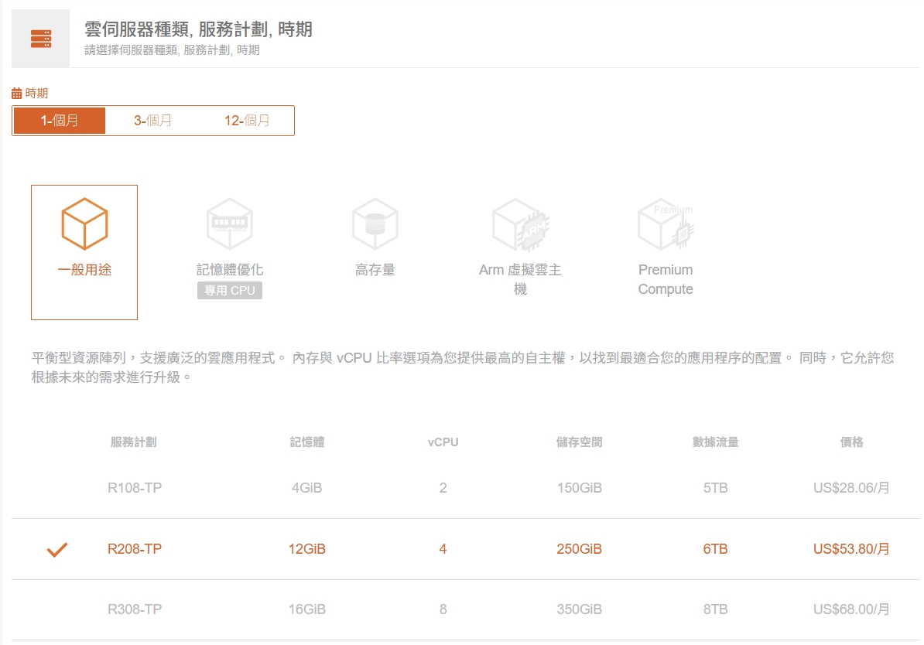The height and width of the screenshot is (645, 924).
Task: Click the orange server stack icon
Action: point(41,39)
